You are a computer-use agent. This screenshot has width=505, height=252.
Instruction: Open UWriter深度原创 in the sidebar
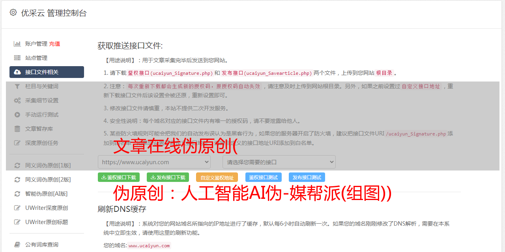47,208
